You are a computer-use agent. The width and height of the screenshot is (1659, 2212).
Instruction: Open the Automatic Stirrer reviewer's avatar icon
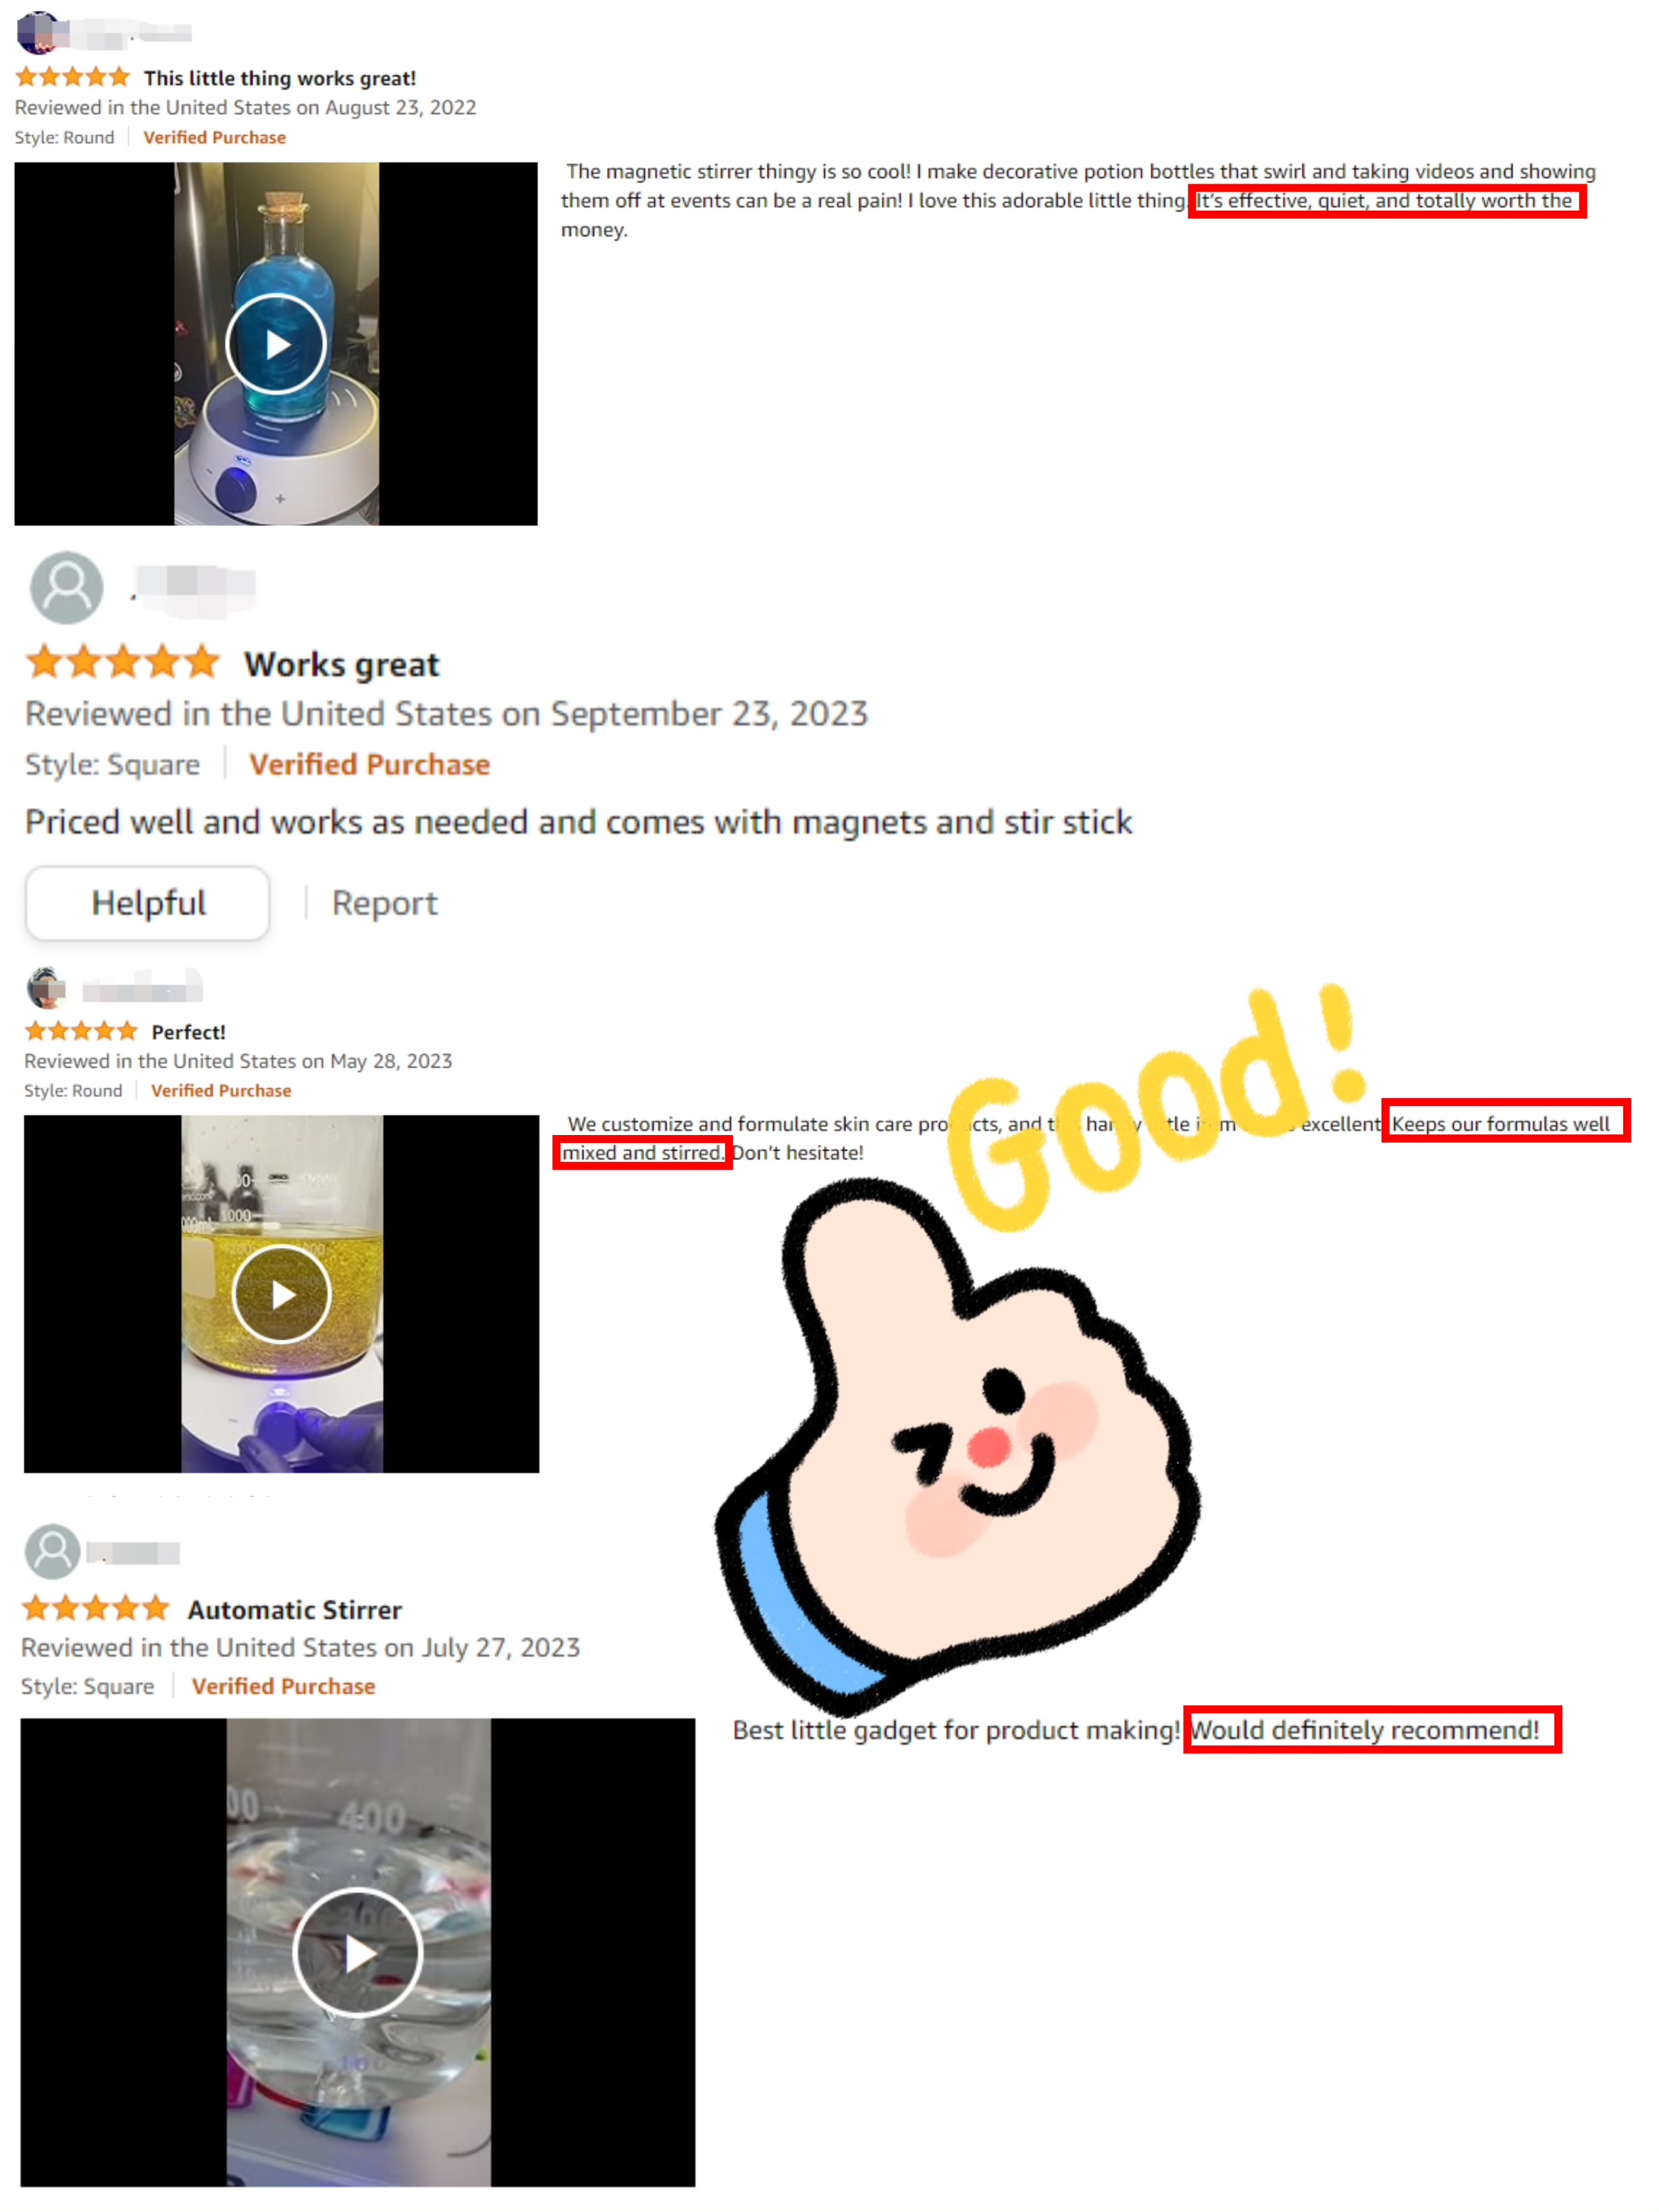point(52,1551)
